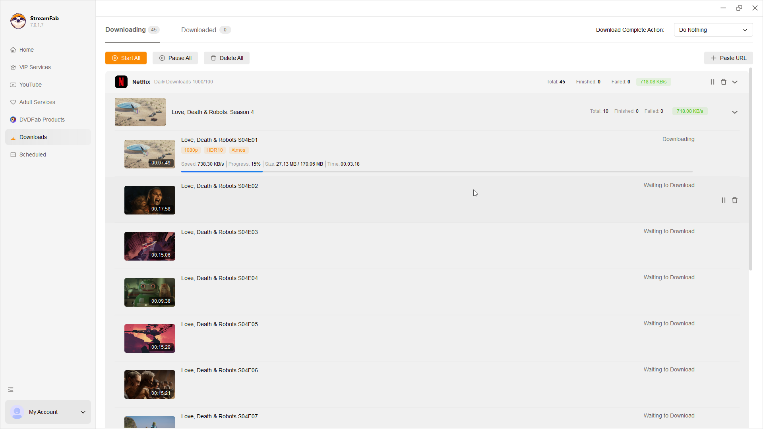
Task: Switch to the Downloading tab
Action: tap(132, 30)
